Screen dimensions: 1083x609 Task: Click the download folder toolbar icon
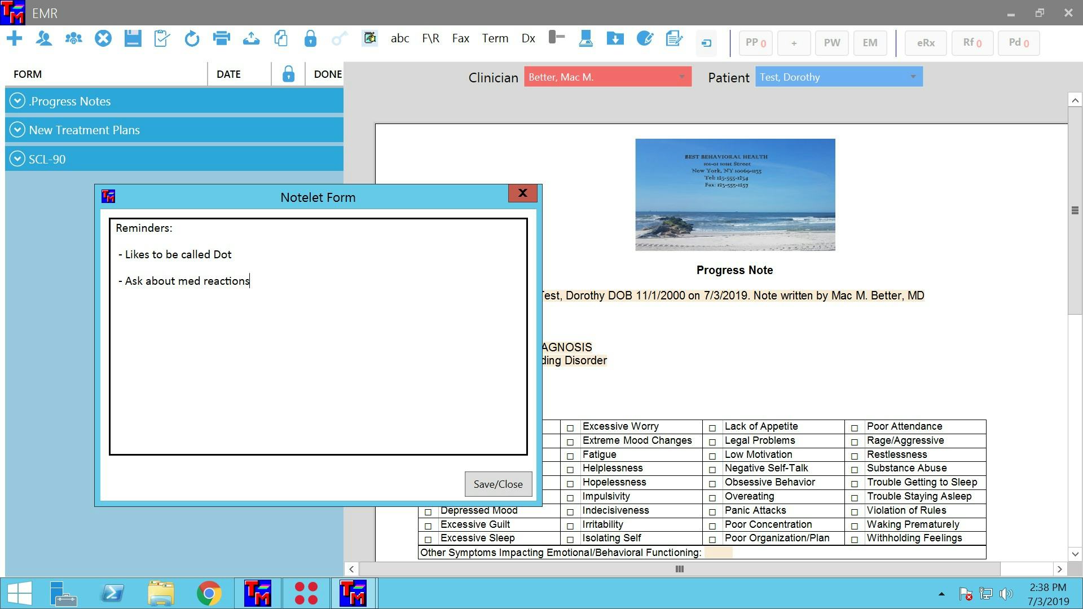[615, 39]
